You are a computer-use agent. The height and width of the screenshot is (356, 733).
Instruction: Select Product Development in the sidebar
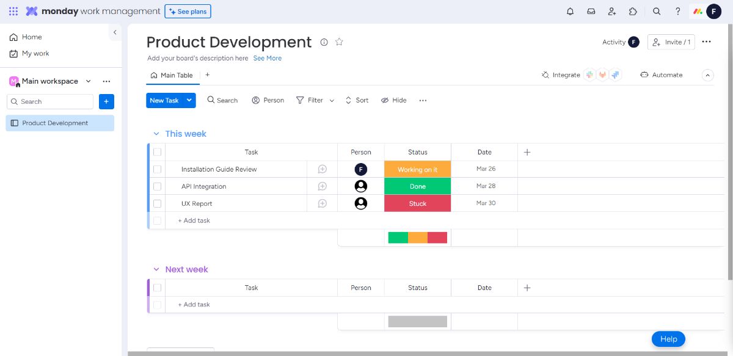coord(55,123)
